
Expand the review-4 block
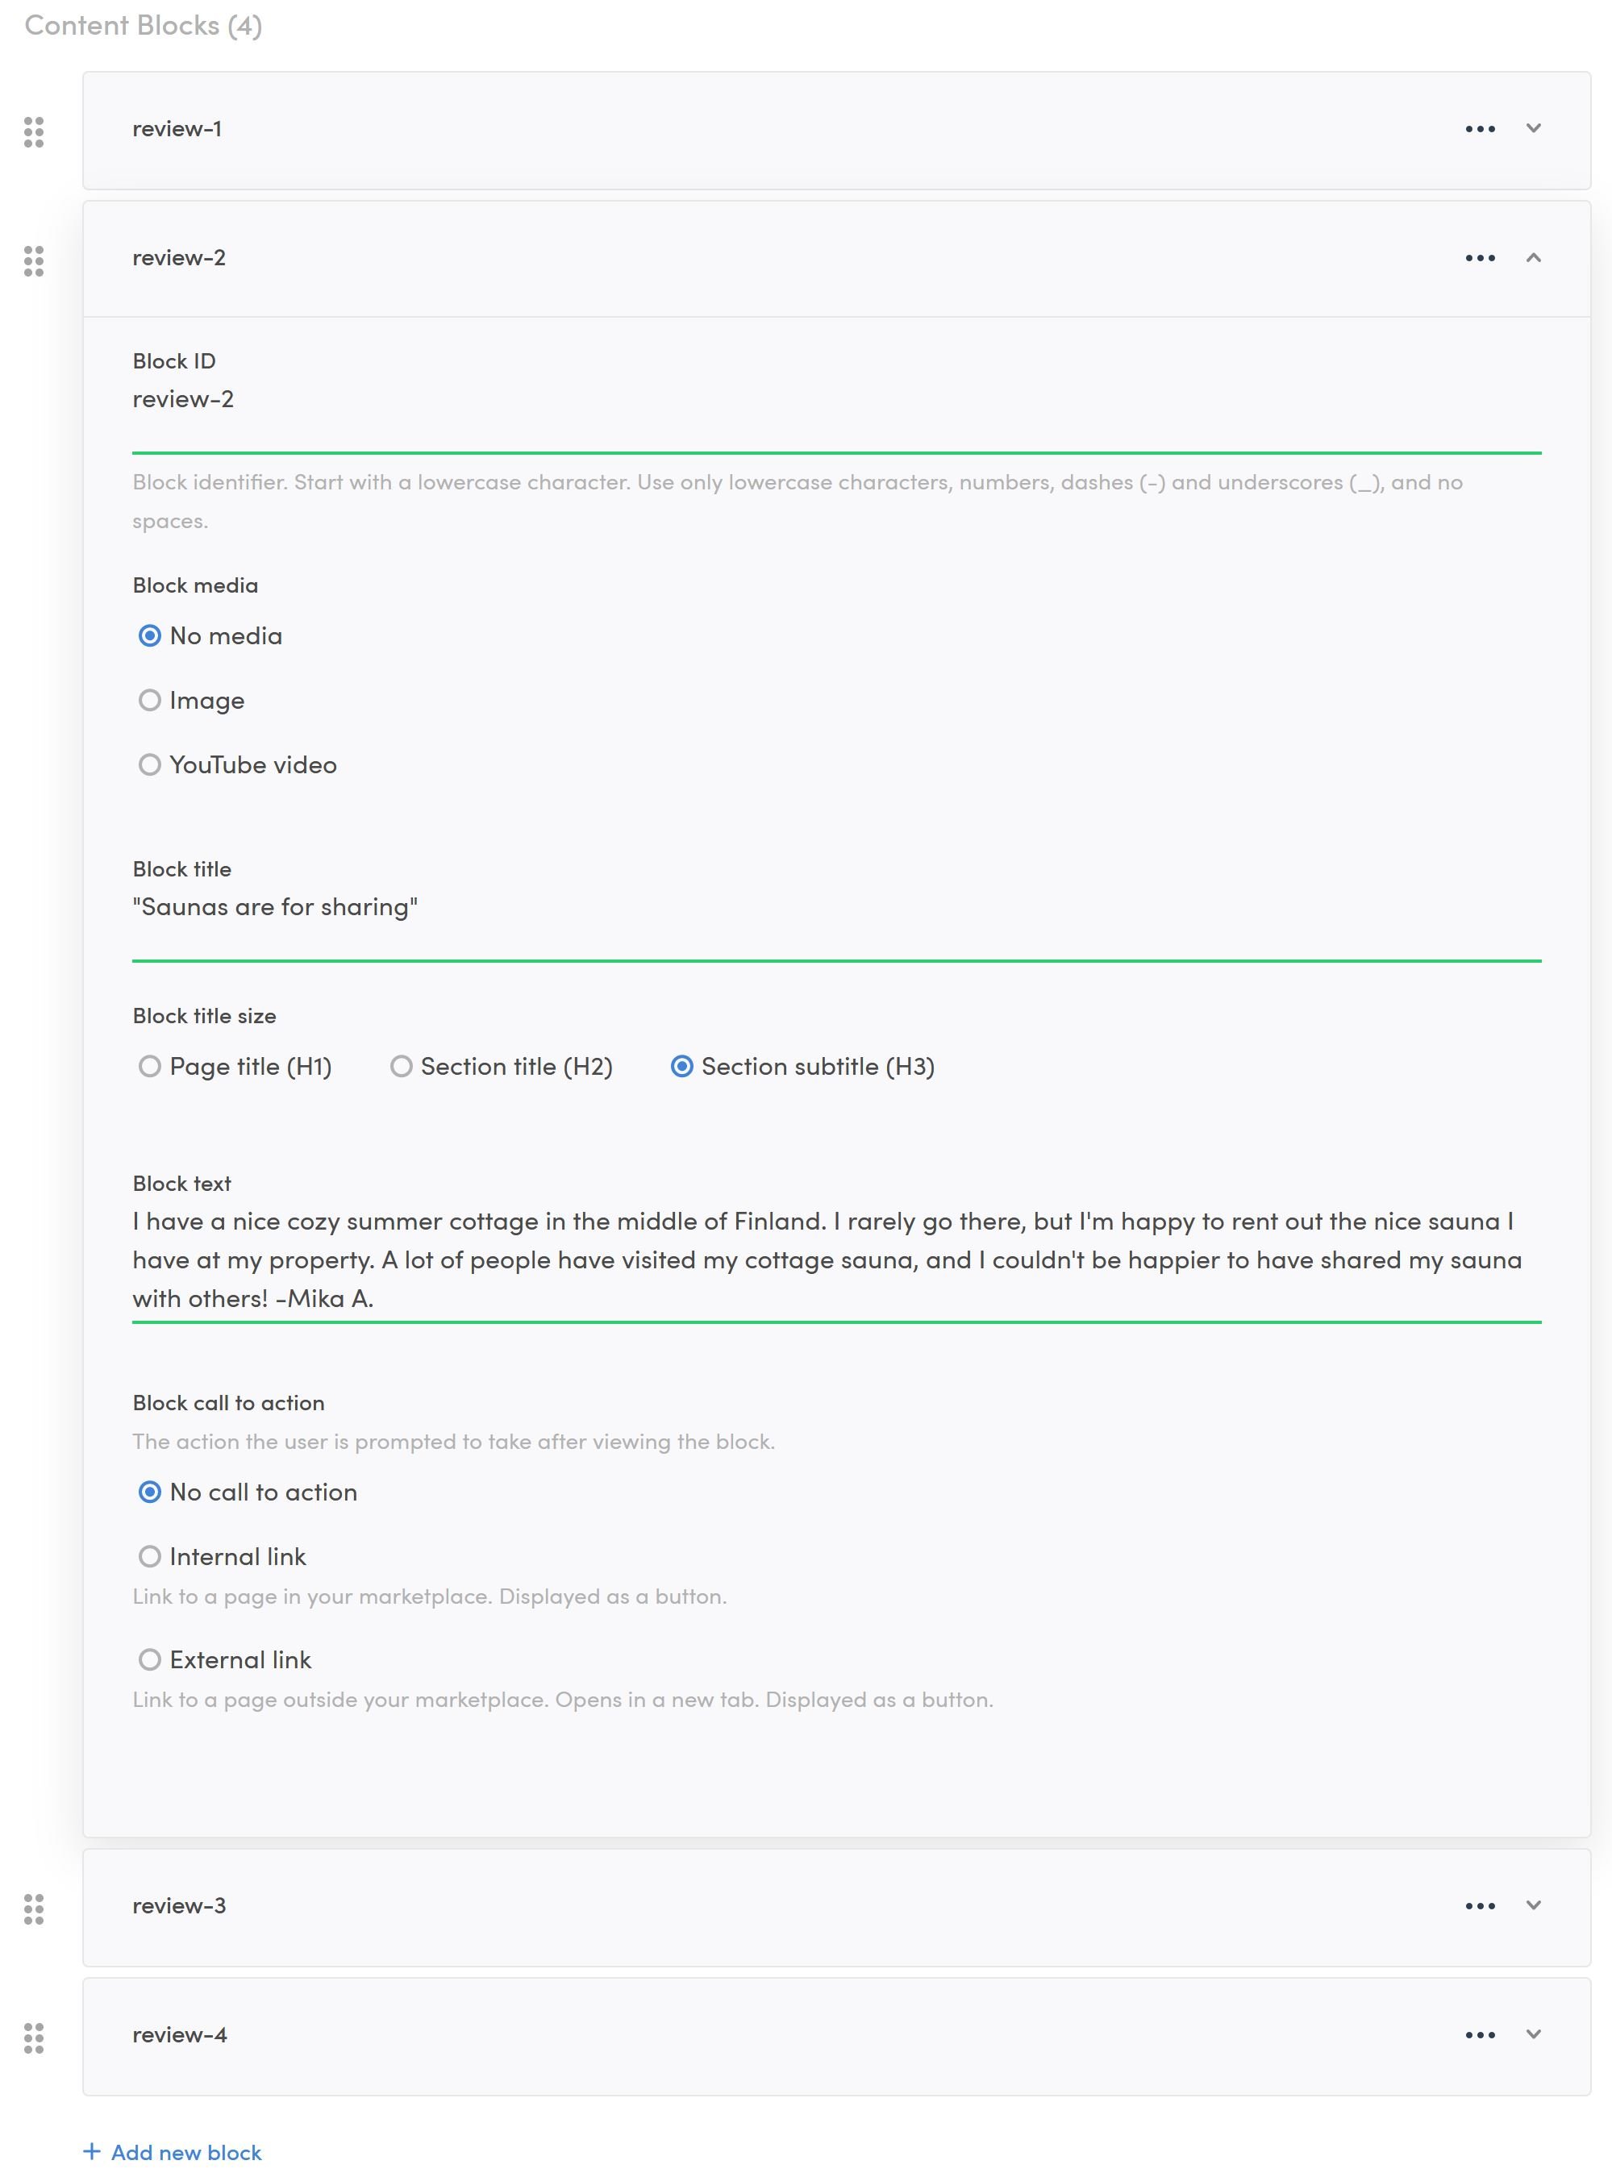tap(1533, 2034)
